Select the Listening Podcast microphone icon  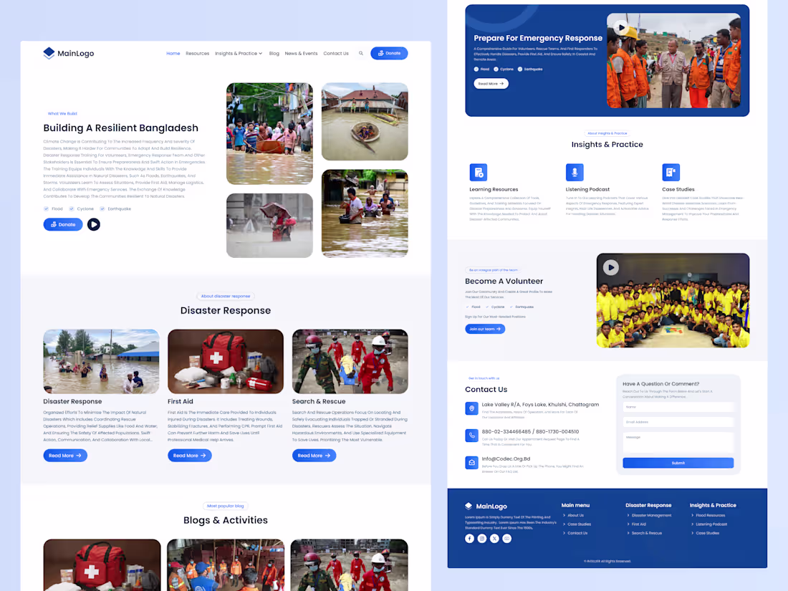(575, 172)
